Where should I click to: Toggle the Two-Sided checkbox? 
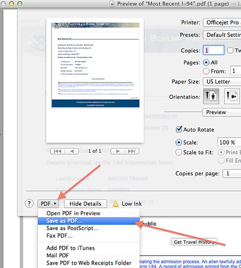click(230, 50)
